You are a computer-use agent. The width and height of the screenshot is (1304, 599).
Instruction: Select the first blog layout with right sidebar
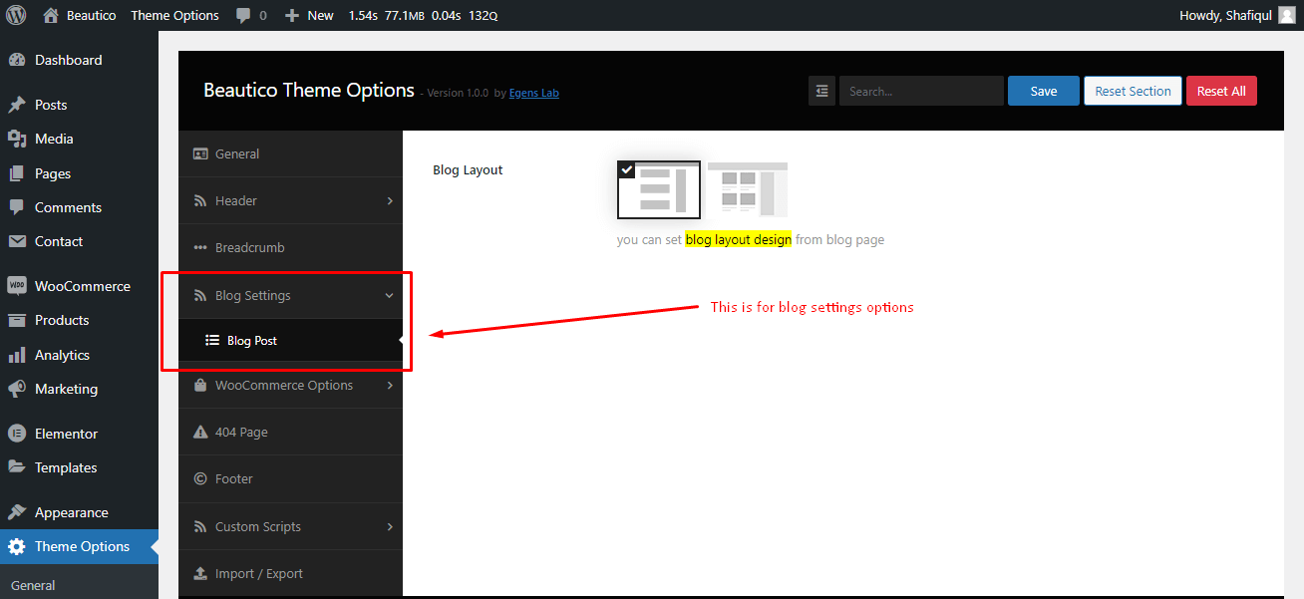[659, 189]
